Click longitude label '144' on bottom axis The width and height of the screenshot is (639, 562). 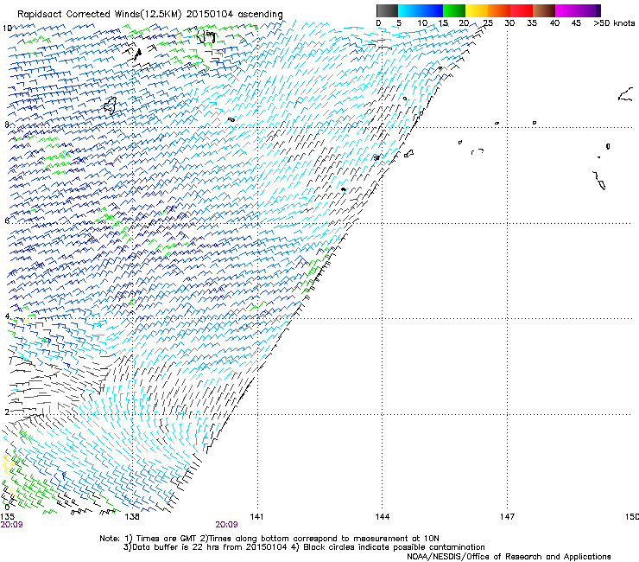pyautogui.click(x=383, y=517)
